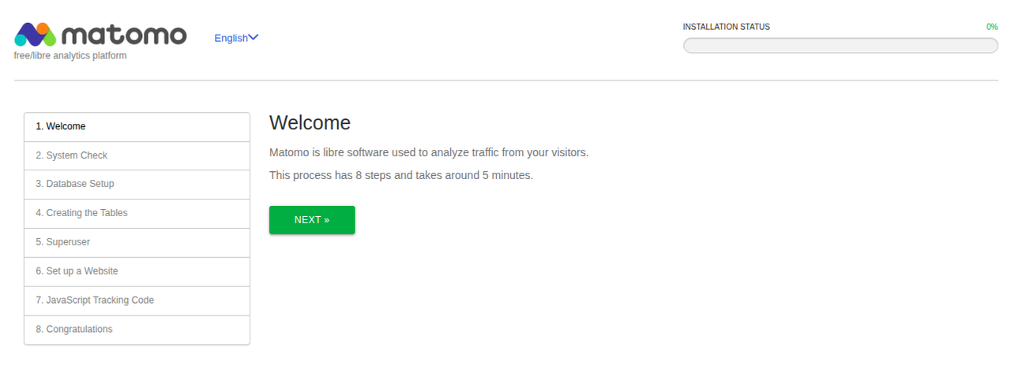
Task: Click the 0% installation percentage label
Action: click(992, 27)
